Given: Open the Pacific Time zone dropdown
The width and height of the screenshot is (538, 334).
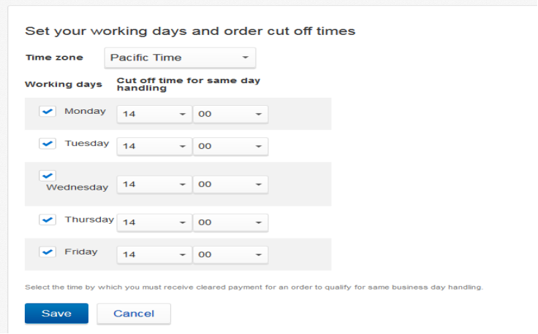Looking at the screenshot, I should tap(180, 58).
